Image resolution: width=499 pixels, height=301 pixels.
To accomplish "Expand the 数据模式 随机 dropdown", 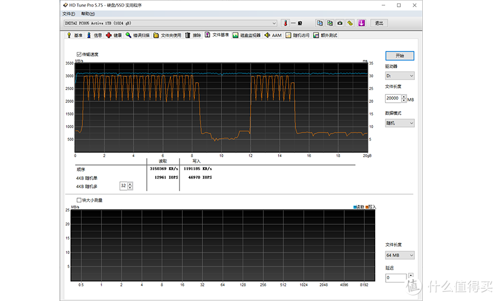I will click(400, 123).
